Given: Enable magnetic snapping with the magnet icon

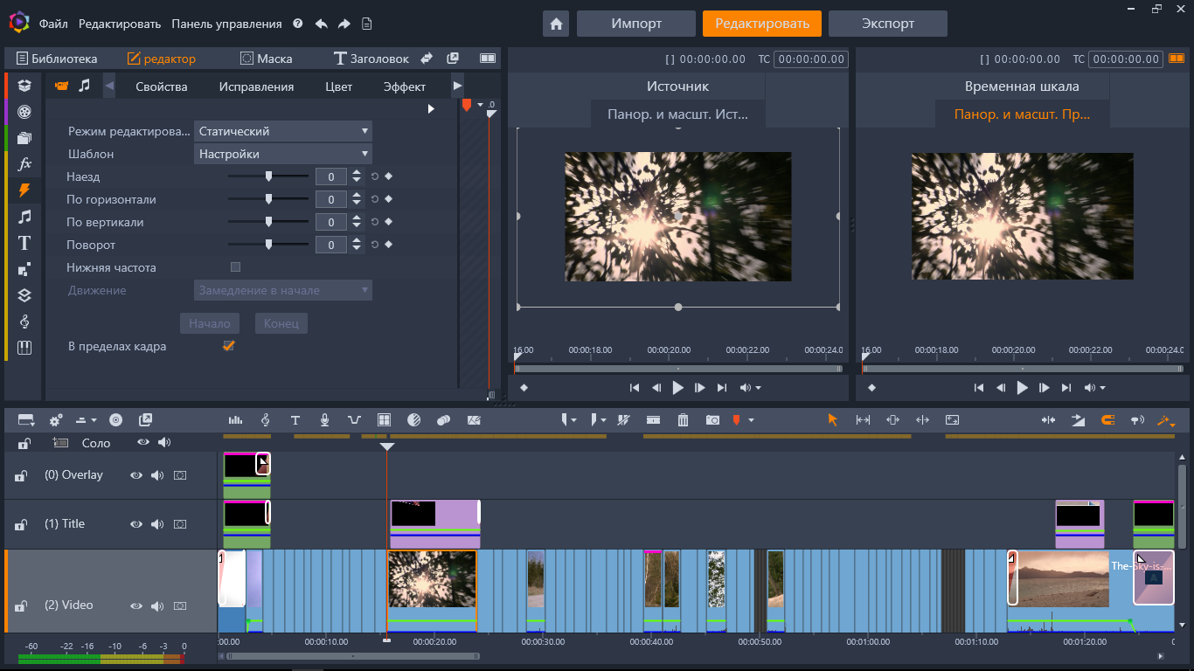Looking at the screenshot, I should (x=1107, y=420).
